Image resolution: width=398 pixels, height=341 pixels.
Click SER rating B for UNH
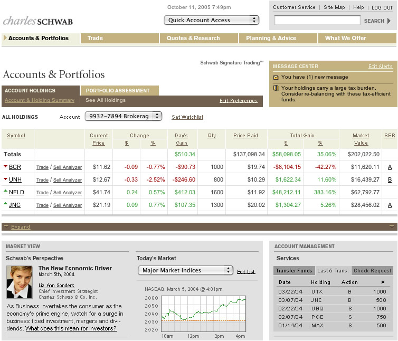point(390,180)
